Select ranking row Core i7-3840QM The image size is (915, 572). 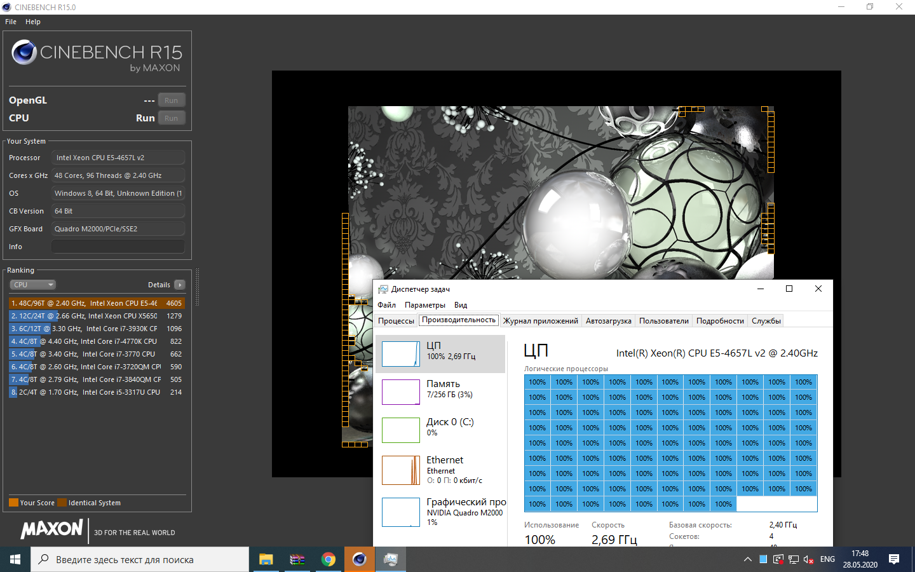(97, 379)
